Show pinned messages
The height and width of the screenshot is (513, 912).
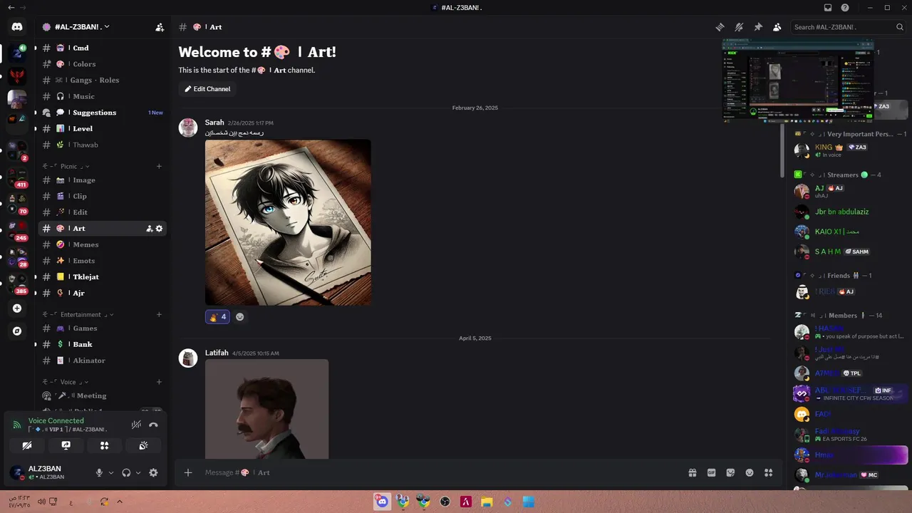(x=758, y=27)
